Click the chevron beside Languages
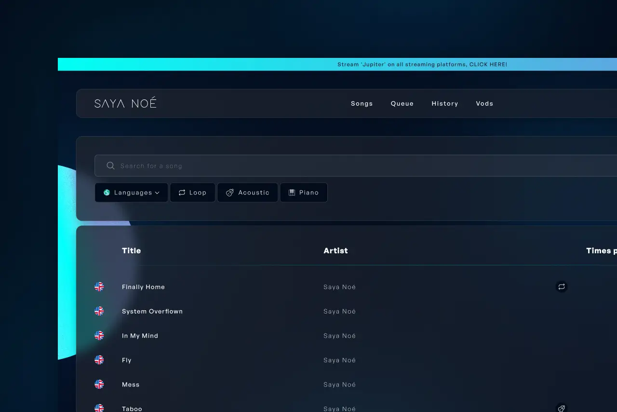 [158, 192]
